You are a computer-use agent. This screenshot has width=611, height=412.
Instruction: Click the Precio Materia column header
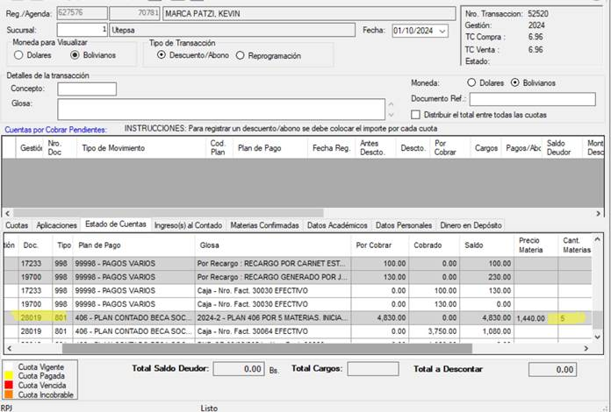click(536, 245)
